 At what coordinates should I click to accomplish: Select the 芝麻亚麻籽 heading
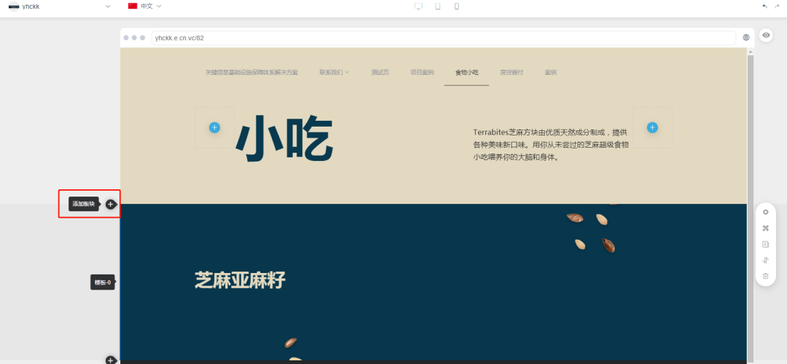point(240,280)
